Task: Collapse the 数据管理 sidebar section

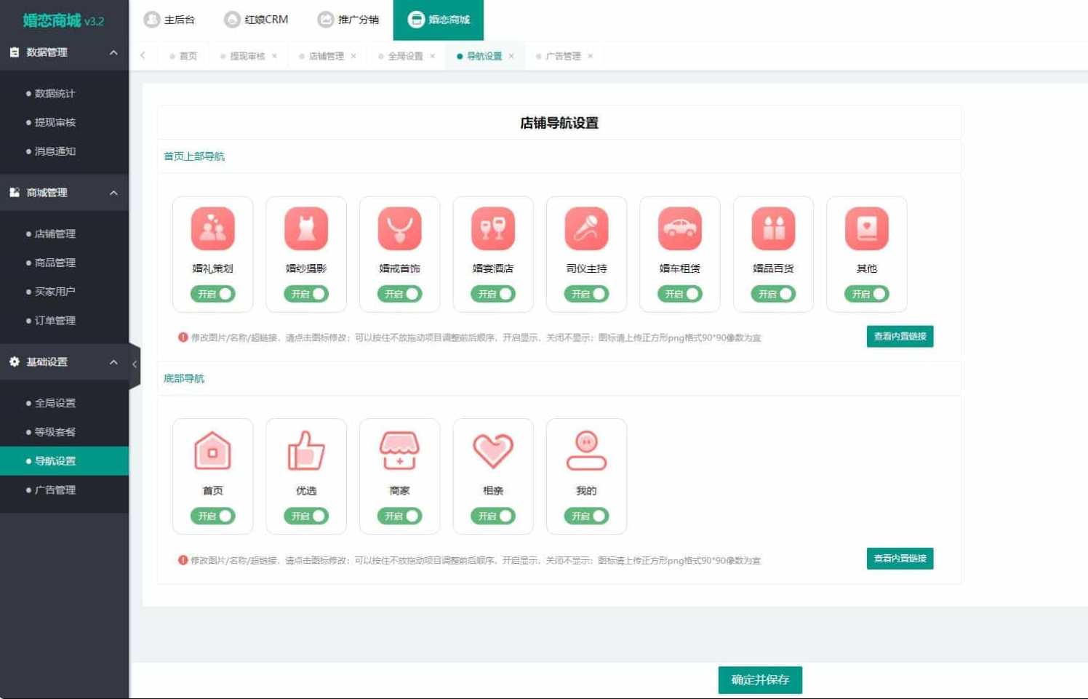Action: click(113, 52)
